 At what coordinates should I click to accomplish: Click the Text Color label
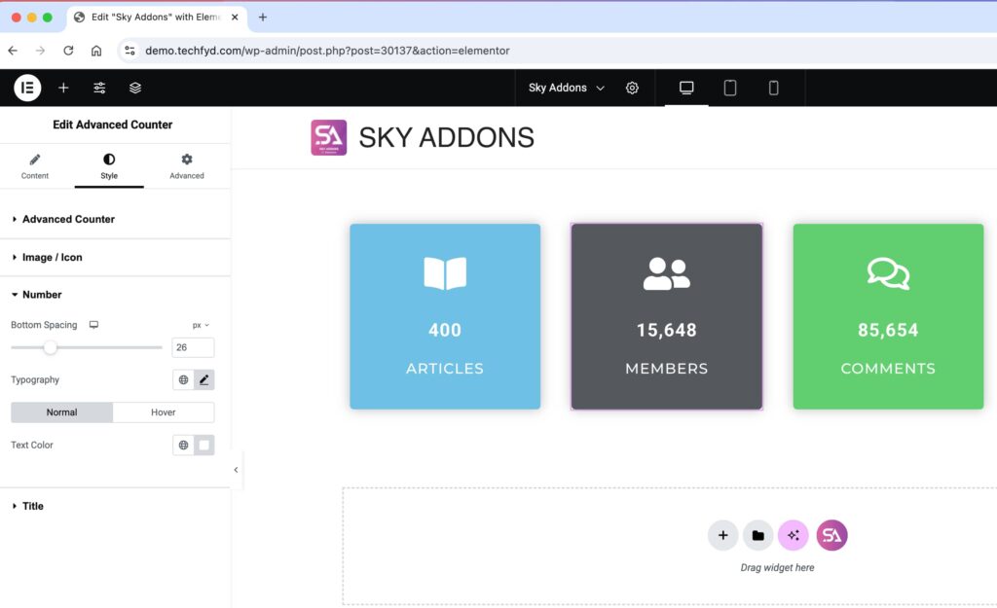(32, 446)
